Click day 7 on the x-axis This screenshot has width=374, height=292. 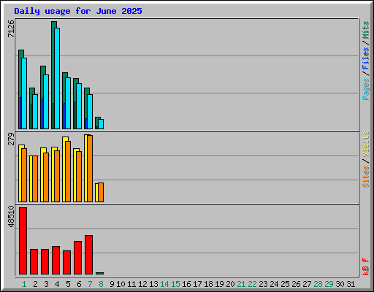(x=90, y=284)
